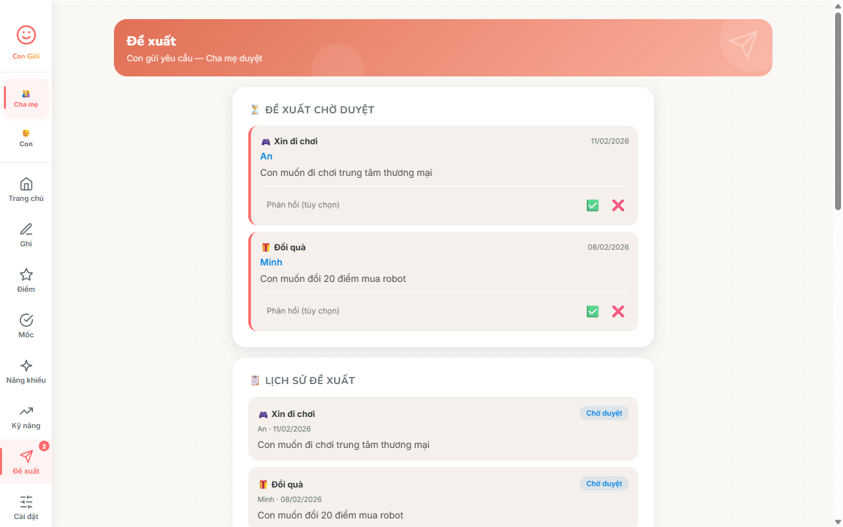Switch to Con mode

click(x=26, y=138)
